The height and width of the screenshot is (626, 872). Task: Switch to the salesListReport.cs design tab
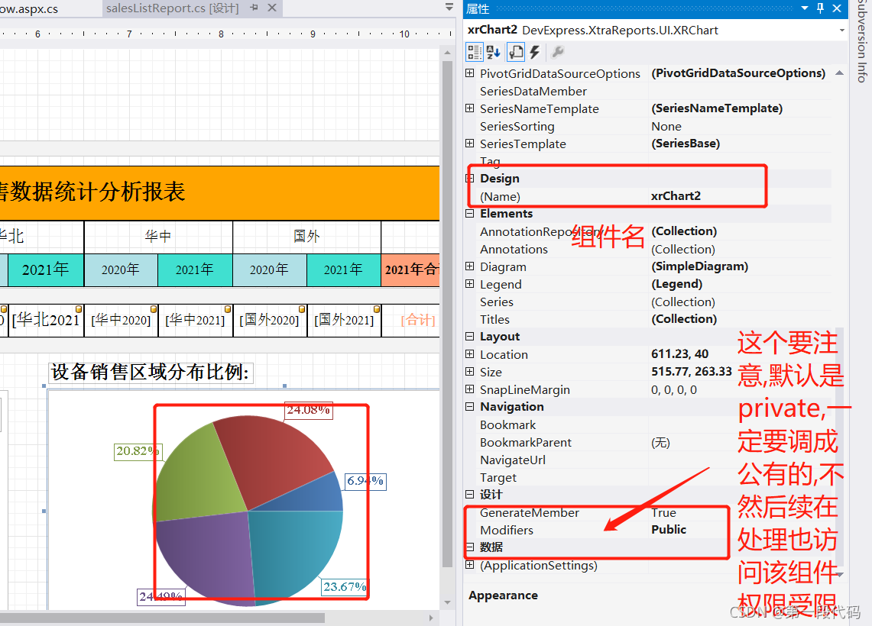(172, 8)
